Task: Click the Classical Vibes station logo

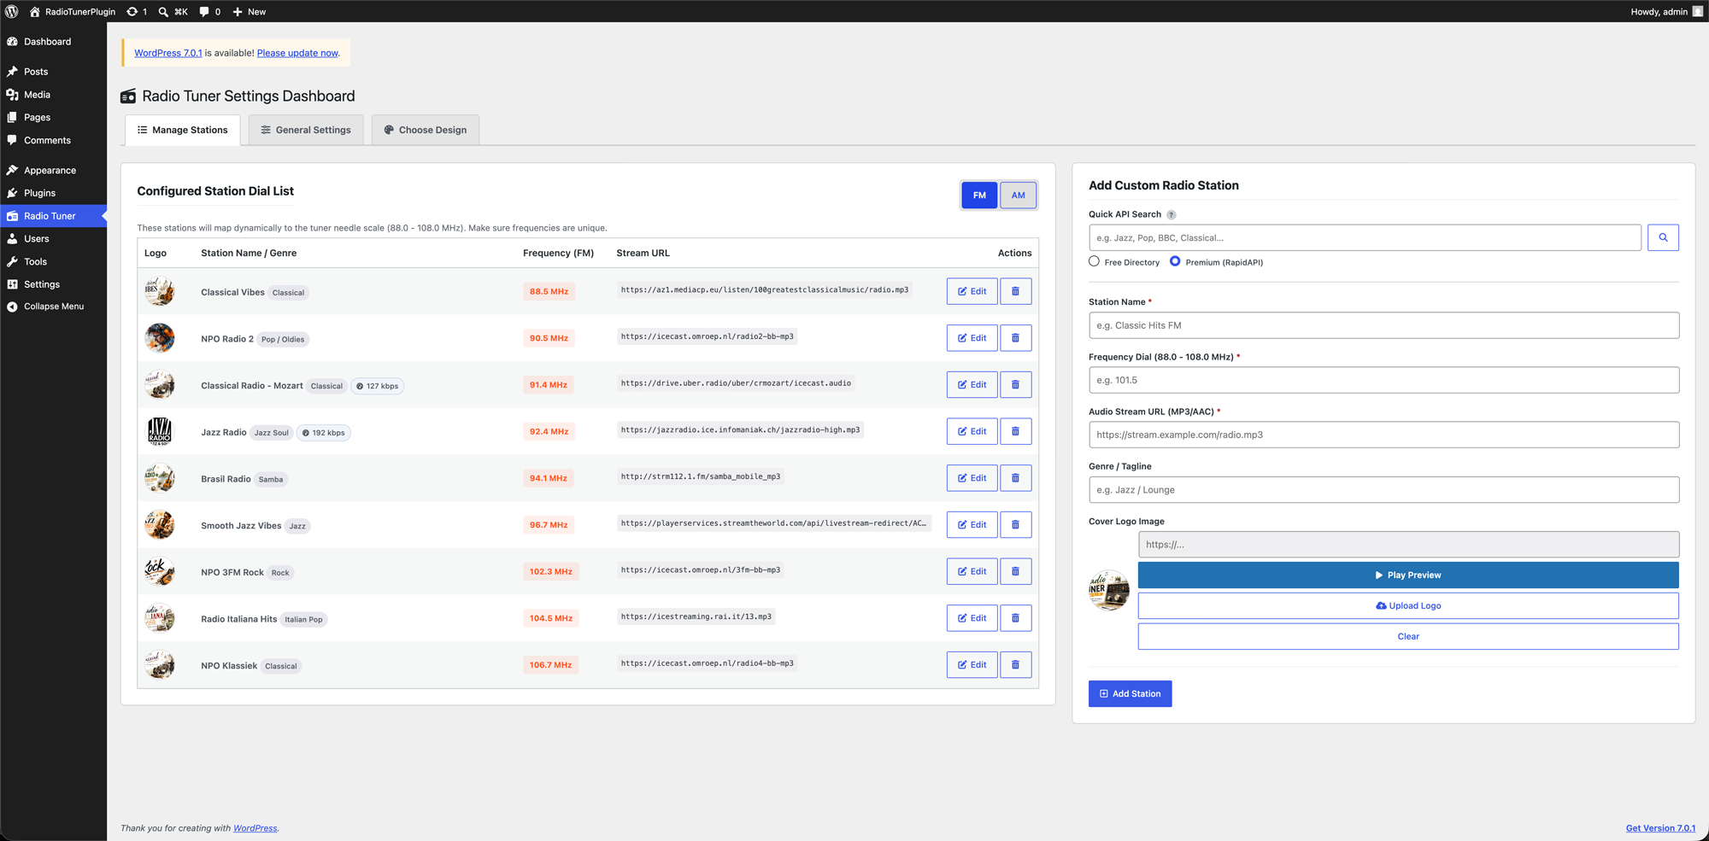Action: pyautogui.click(x=159, y=291)
